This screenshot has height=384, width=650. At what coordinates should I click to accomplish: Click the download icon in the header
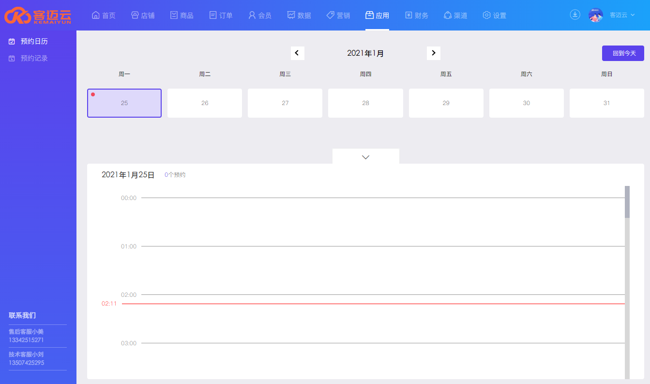click(x=574, y=15)
